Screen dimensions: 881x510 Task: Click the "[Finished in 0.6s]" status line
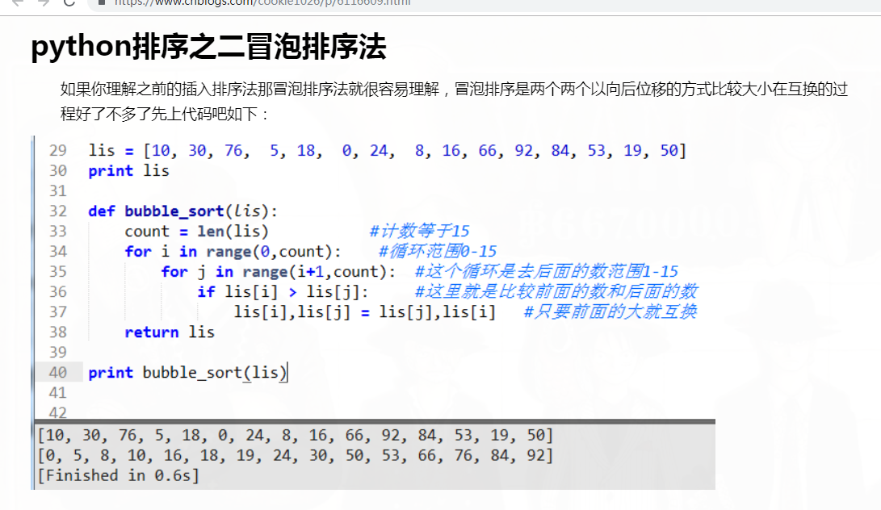coord(119,476)
